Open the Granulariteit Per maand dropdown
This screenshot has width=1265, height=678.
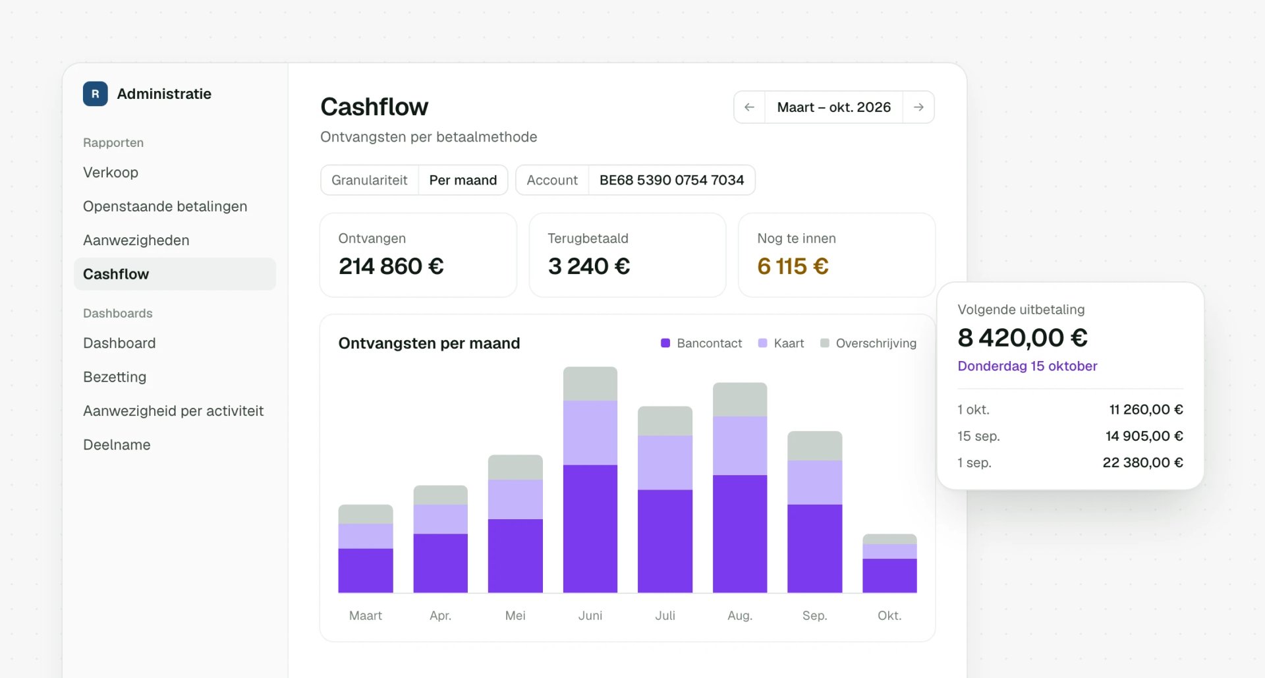414,180
